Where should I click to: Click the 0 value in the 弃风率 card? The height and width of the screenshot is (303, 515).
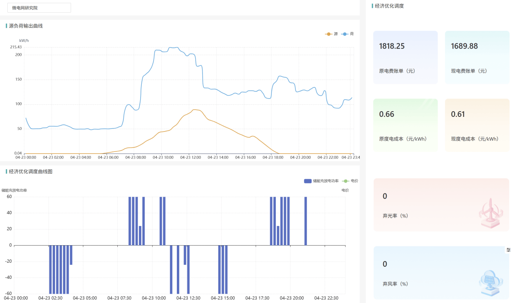click(385, 264)
